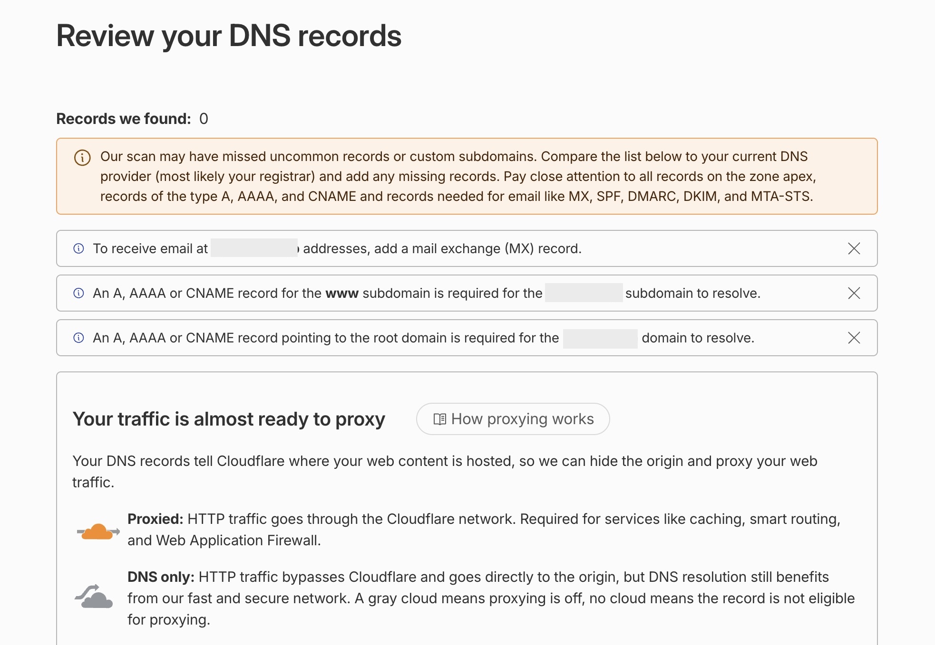935x645 pixels.
Task: Open the How proxying works guide
Action: pos(513,419)
